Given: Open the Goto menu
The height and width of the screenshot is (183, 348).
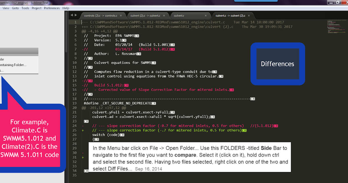Looking at the screenshot, I should [15, 8].
